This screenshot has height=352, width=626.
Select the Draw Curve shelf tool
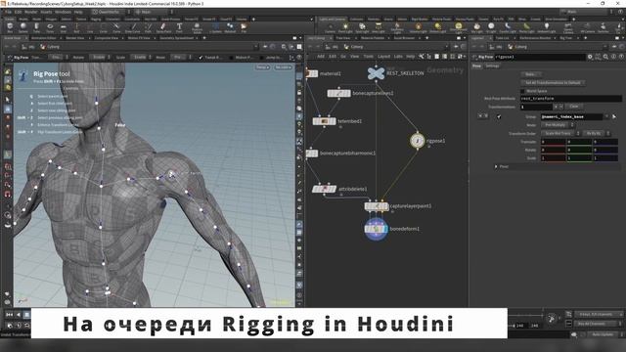(x=133, y=27)
